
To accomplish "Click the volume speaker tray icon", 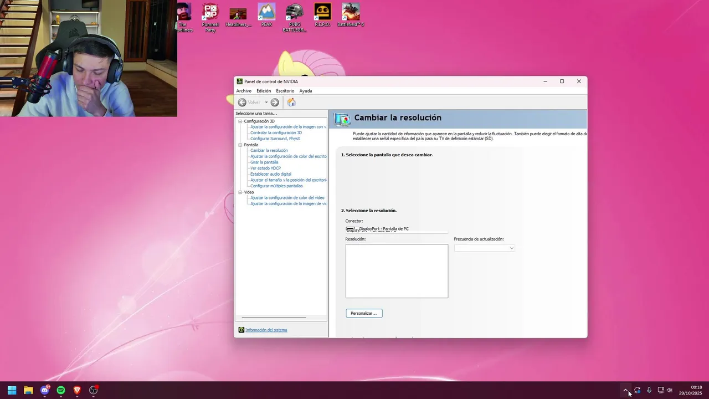I will tap(669, 390).
